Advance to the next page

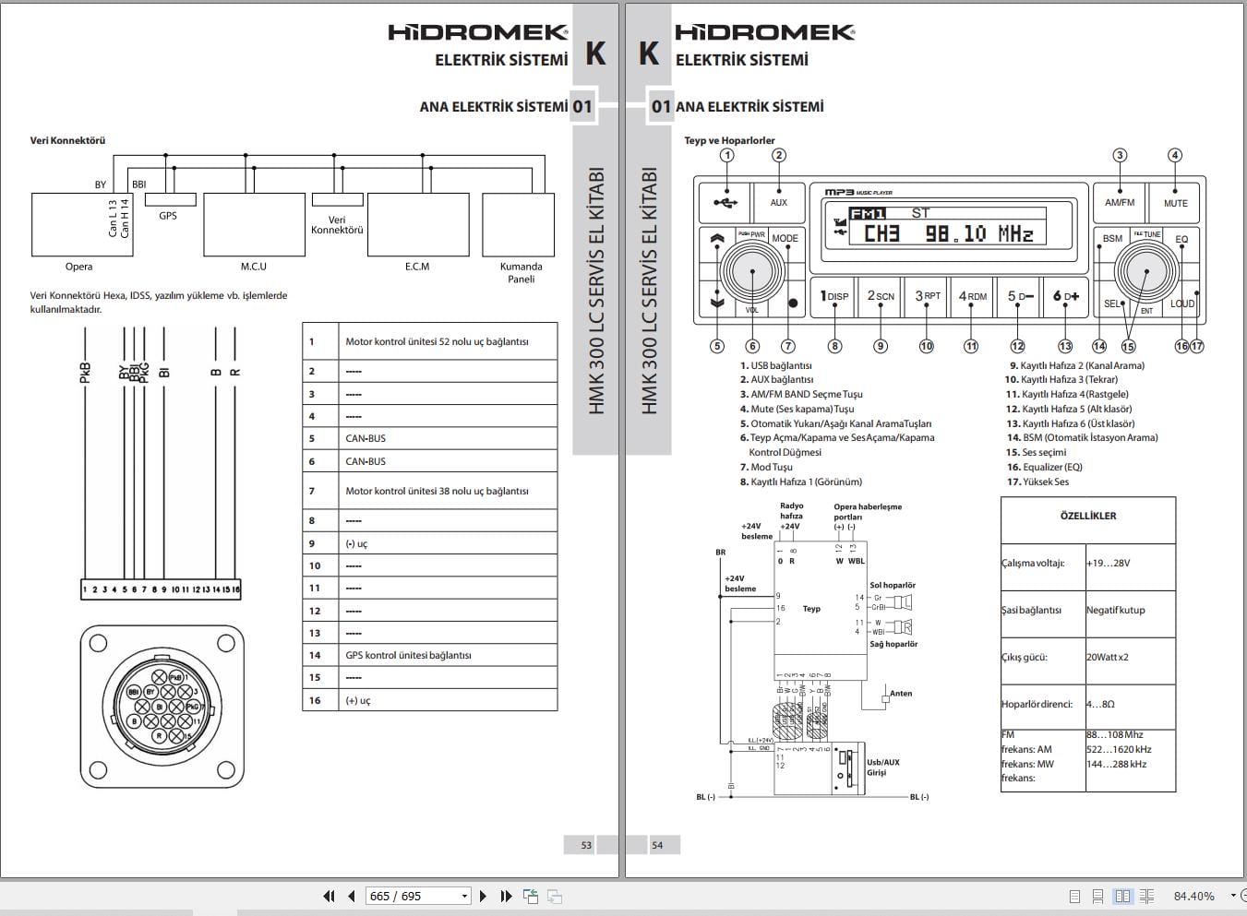click(483, 896)
